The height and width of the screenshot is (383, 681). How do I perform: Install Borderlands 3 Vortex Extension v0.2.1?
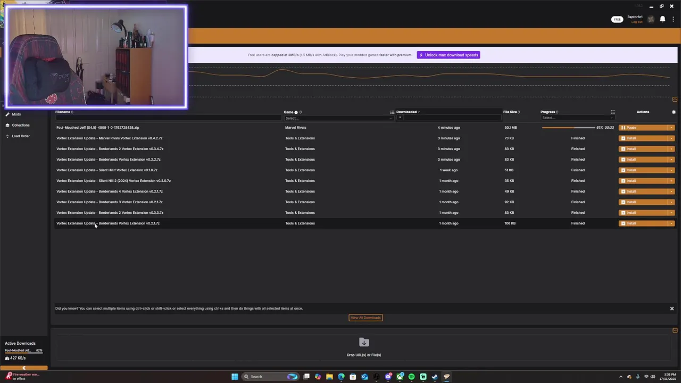[644, 202]
